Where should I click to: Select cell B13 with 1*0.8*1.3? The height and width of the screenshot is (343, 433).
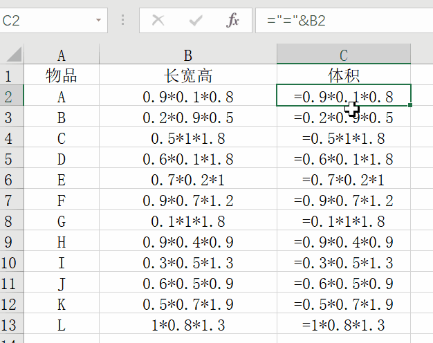187,323
